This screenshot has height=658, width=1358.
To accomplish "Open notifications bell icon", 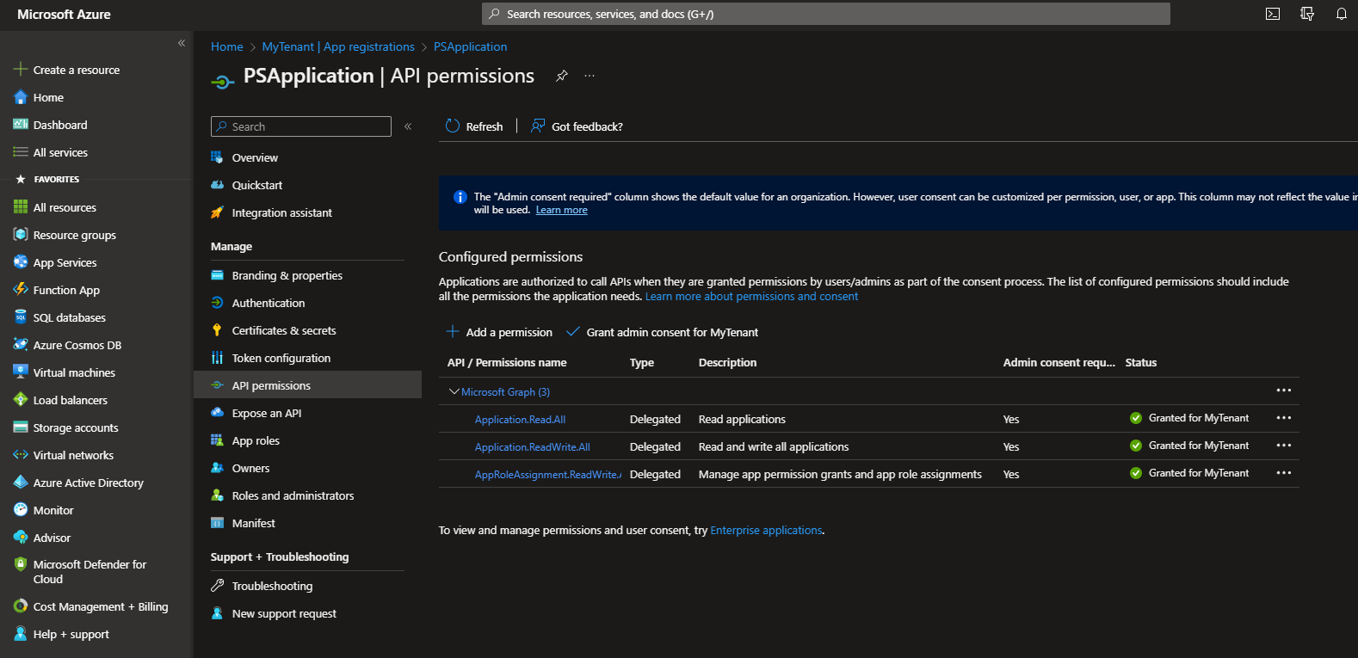I will [1342, 14].
